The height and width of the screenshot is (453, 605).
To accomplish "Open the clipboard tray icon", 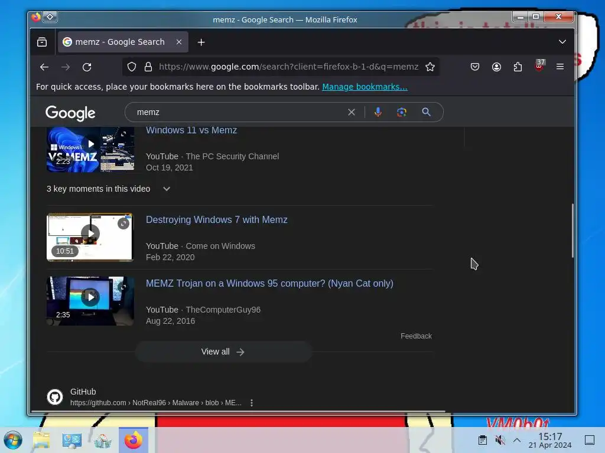I will 482,440.
